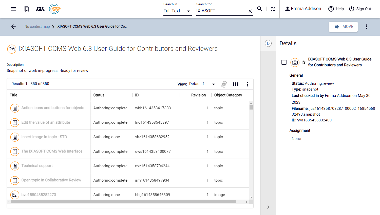The image size is (380, 215).
Task: Open the Search in Full Text dropdown
Action: (x=177, y=11)
